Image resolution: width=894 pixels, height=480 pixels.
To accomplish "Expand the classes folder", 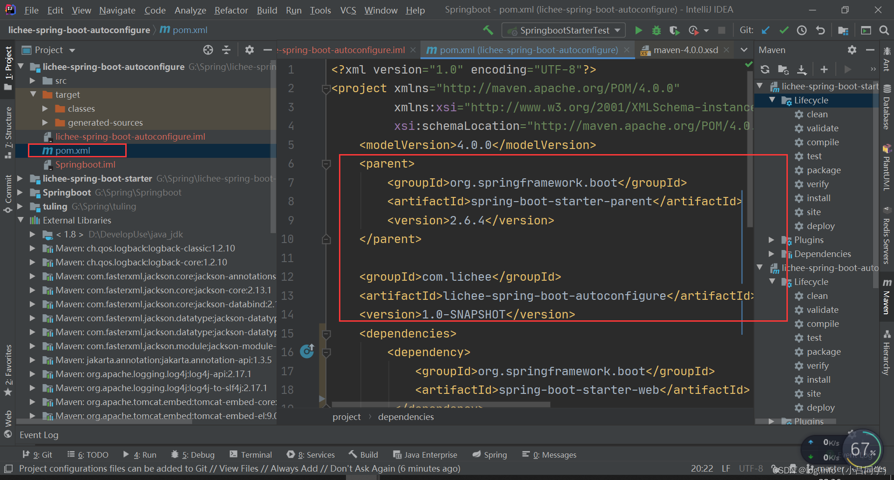I will (45, 108).
